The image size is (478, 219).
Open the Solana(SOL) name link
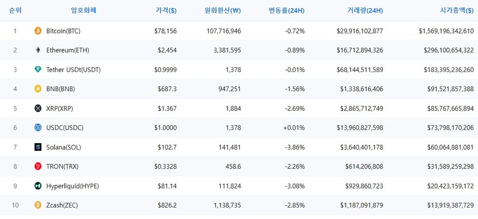point(64,147)
